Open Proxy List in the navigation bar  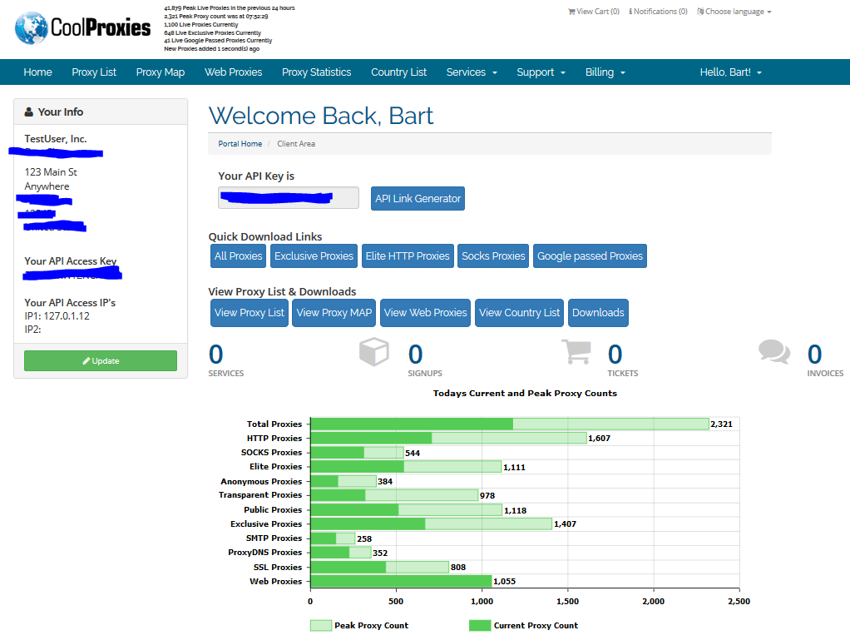94,72
